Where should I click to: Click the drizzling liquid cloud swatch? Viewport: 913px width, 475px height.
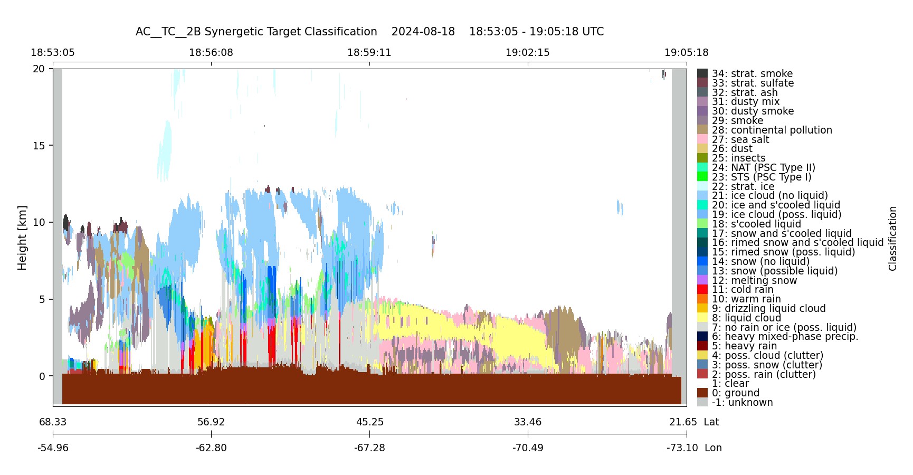click(x=702, y=308)
